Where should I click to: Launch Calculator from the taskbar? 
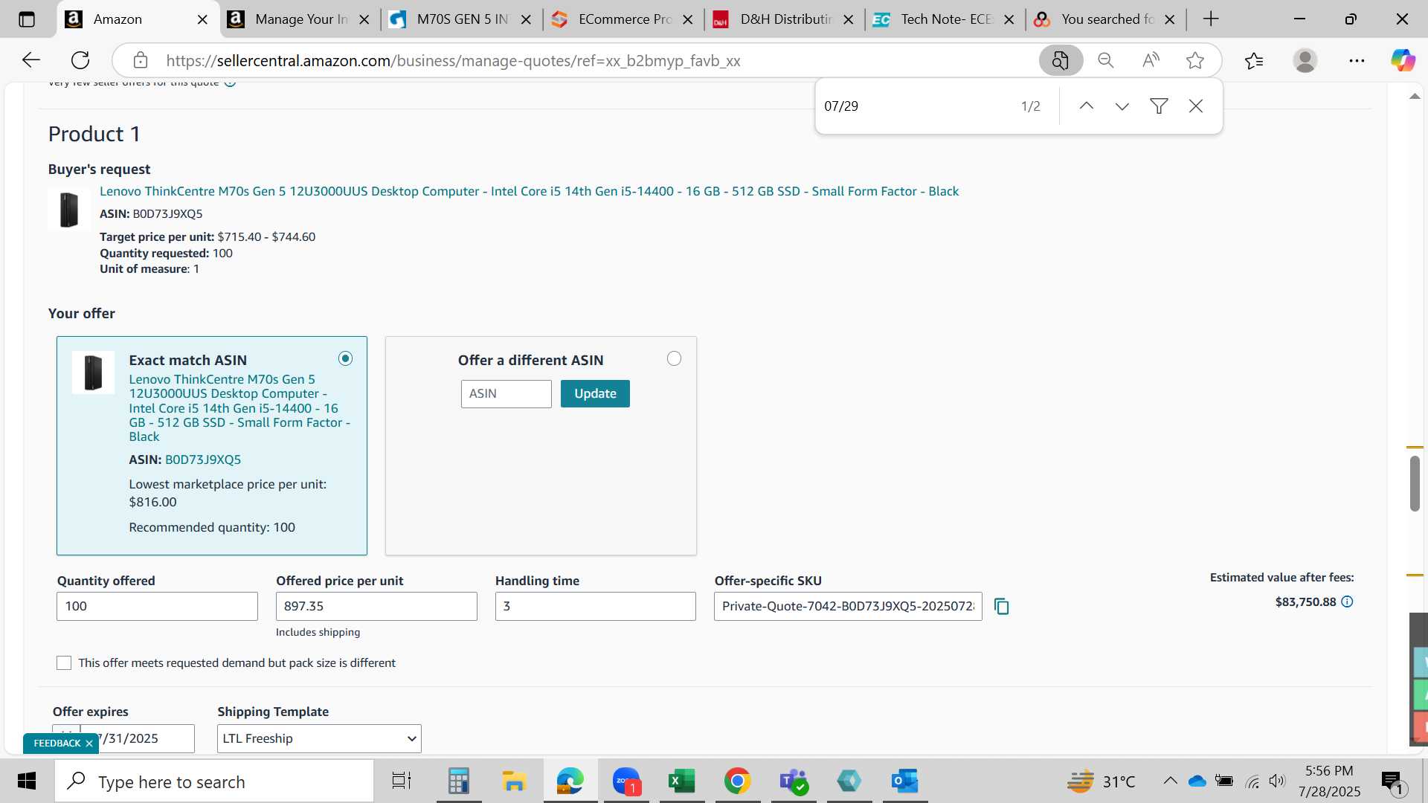pyautogui.click(x=458, y=781)
